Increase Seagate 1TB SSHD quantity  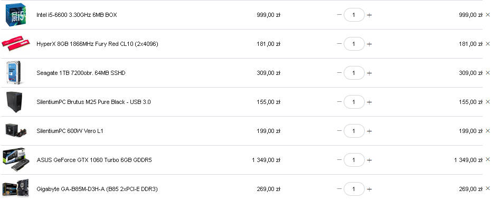[x=370, y=73]
